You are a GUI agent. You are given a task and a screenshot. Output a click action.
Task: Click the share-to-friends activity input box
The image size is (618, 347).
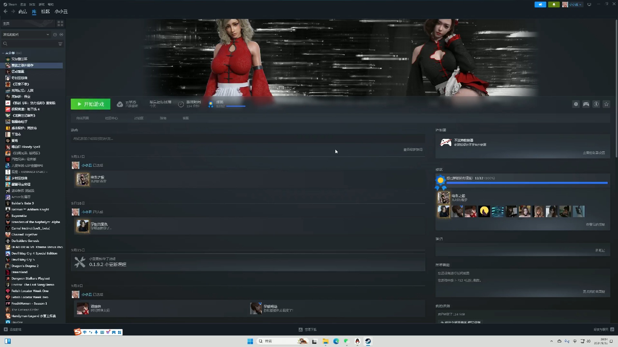[x=248, y=139]
